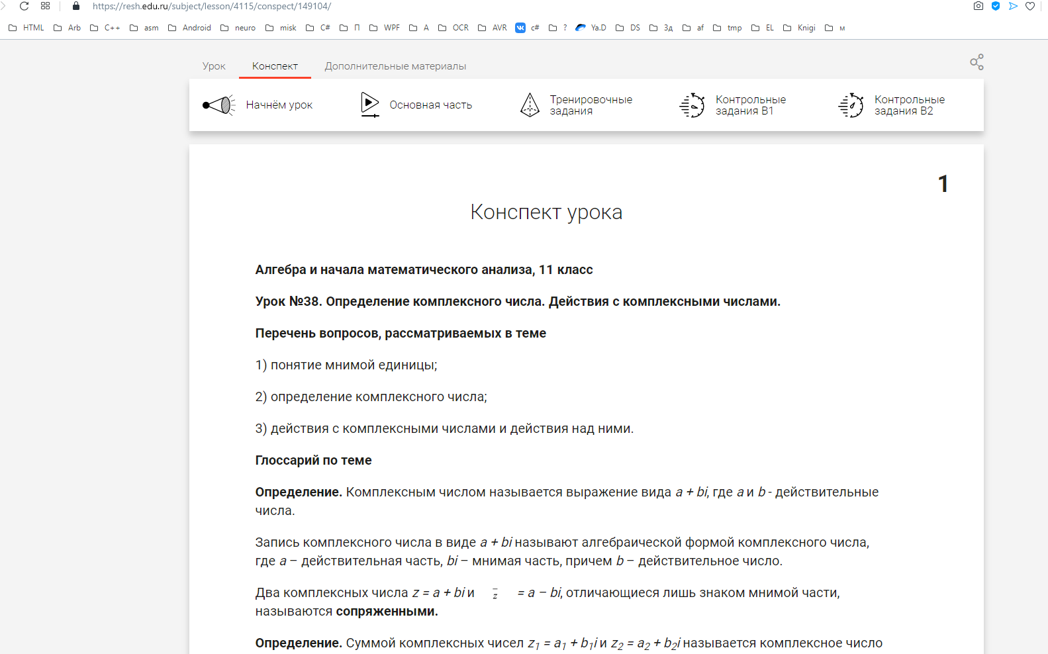Click the play icon for Основная часть
The height and width of the screenshot is (654, 1048).
[370, 105]
